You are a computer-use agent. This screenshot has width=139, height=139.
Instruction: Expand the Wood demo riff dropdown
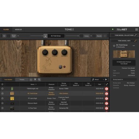point(104,80)
